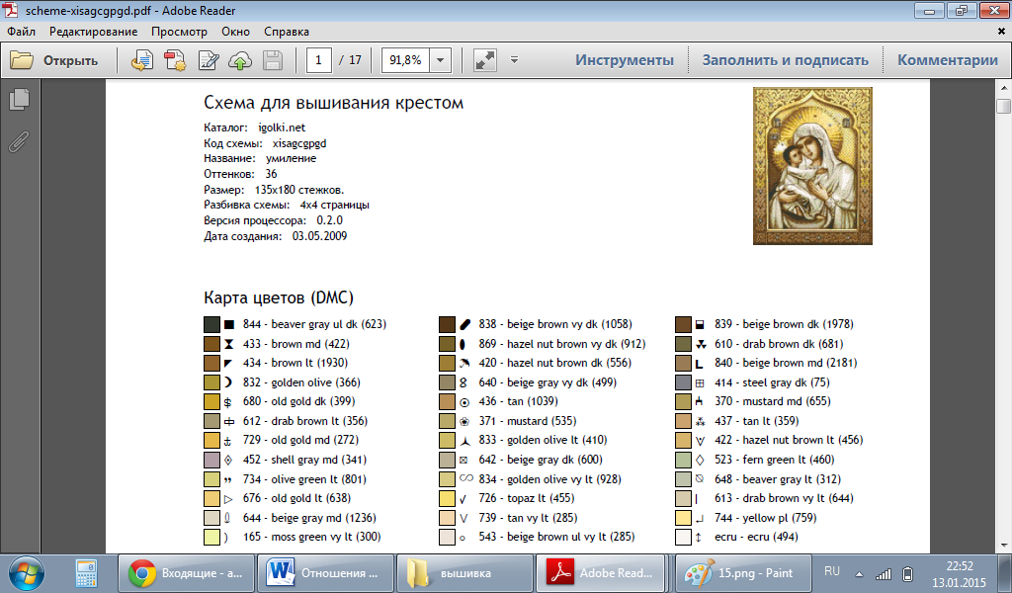1012x593 pixels.
Task: Click the sign document pencil icon
Action: point(208,60)
